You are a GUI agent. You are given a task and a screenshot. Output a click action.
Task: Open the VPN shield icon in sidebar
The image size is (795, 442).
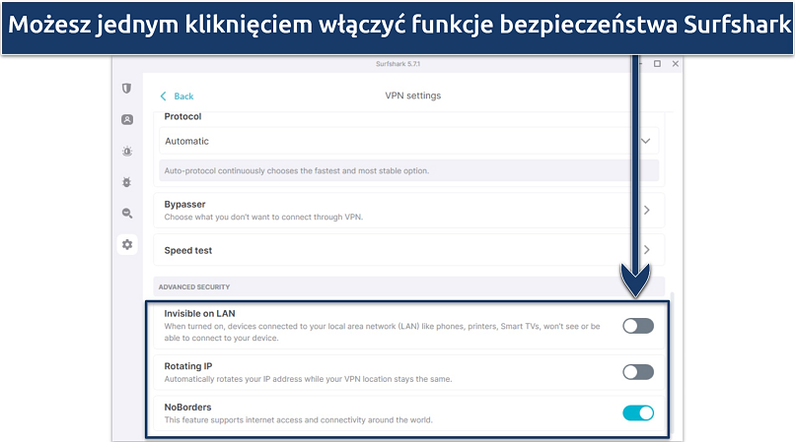tap(126, 89)
